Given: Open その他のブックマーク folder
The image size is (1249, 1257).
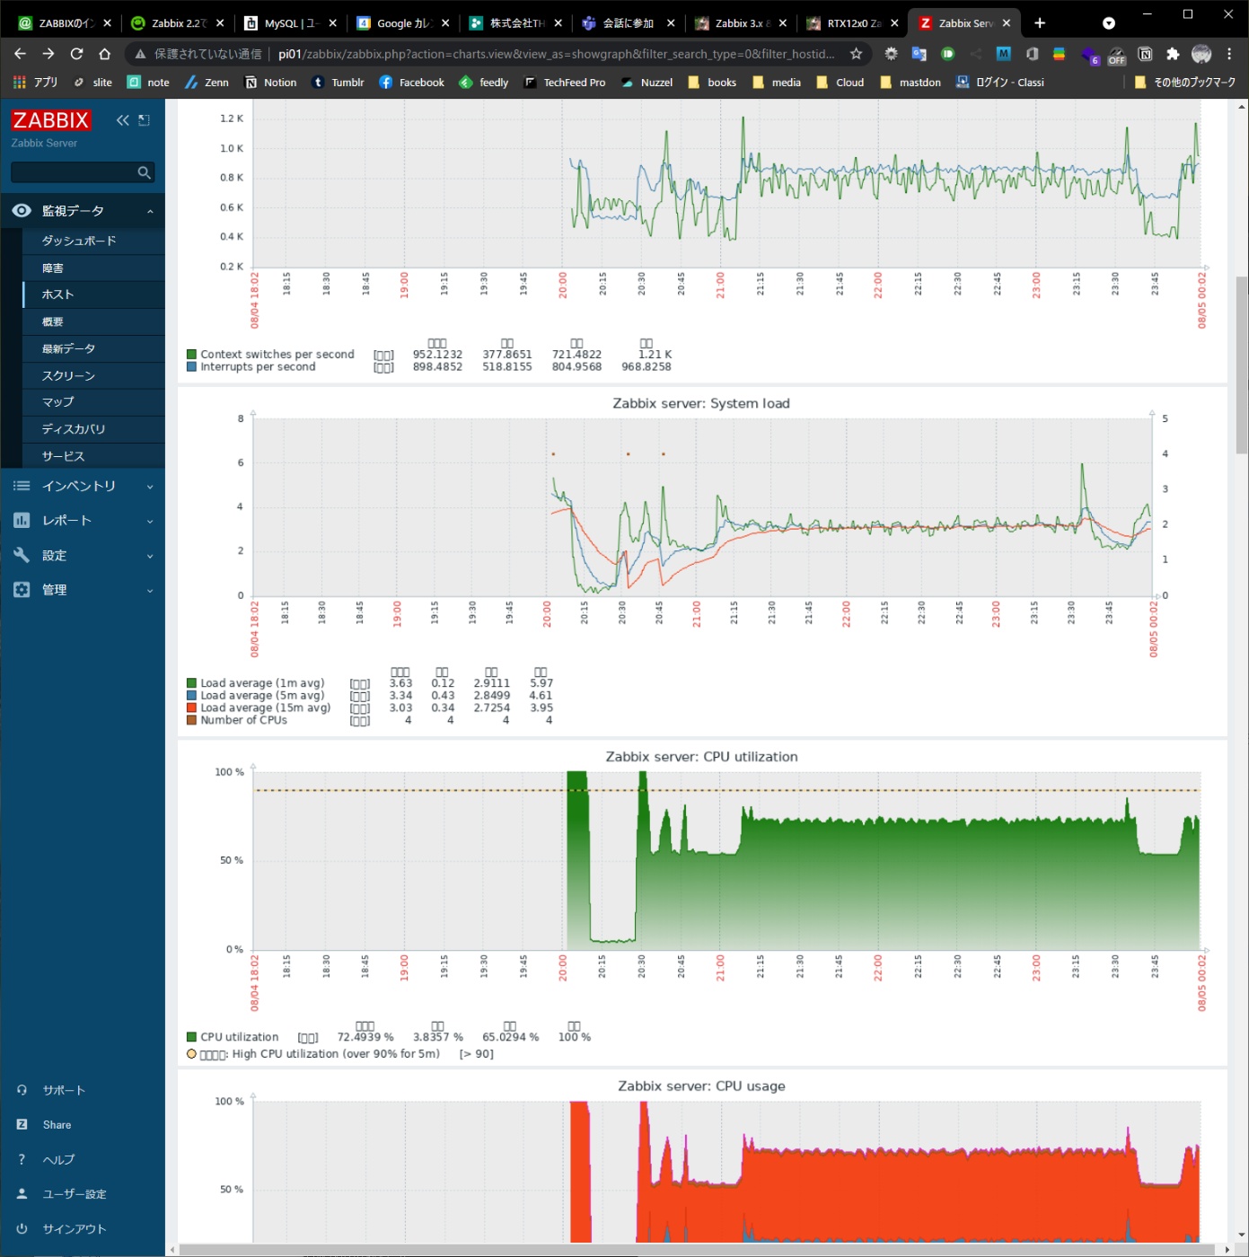Looking at the screenshot, I should pyautogui.click(x=1185, y=83).
